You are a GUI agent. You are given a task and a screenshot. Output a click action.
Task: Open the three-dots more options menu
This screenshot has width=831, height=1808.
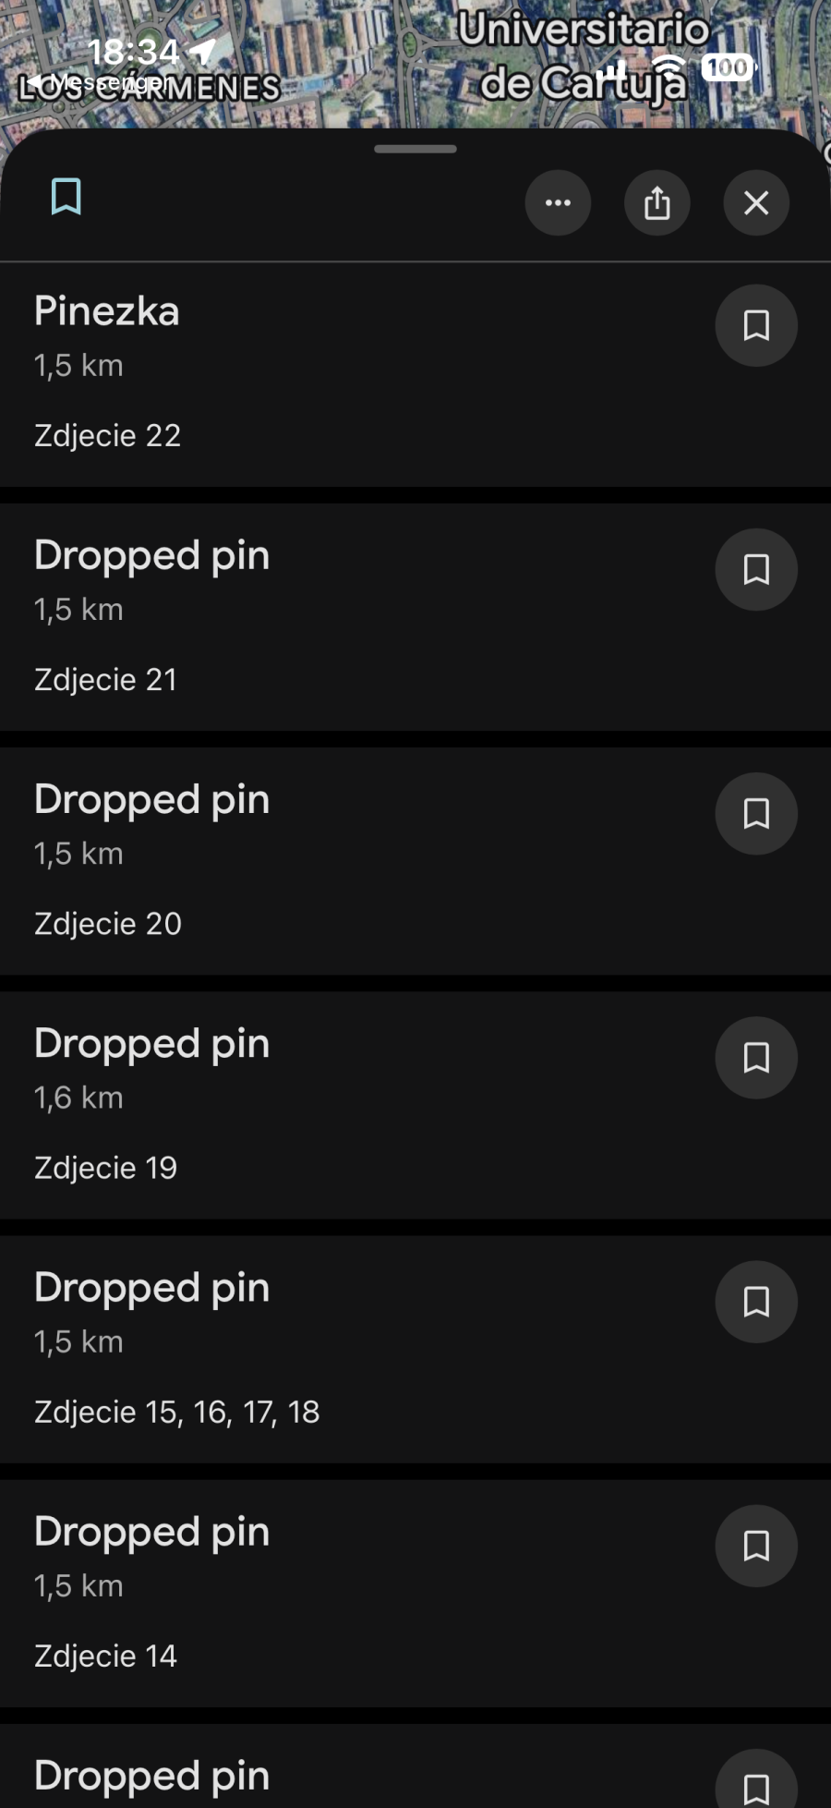point(558,202)
